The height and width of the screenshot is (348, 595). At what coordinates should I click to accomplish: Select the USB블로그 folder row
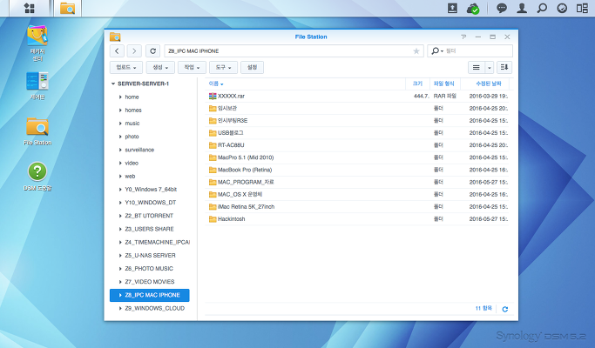[x=356, y=133]
